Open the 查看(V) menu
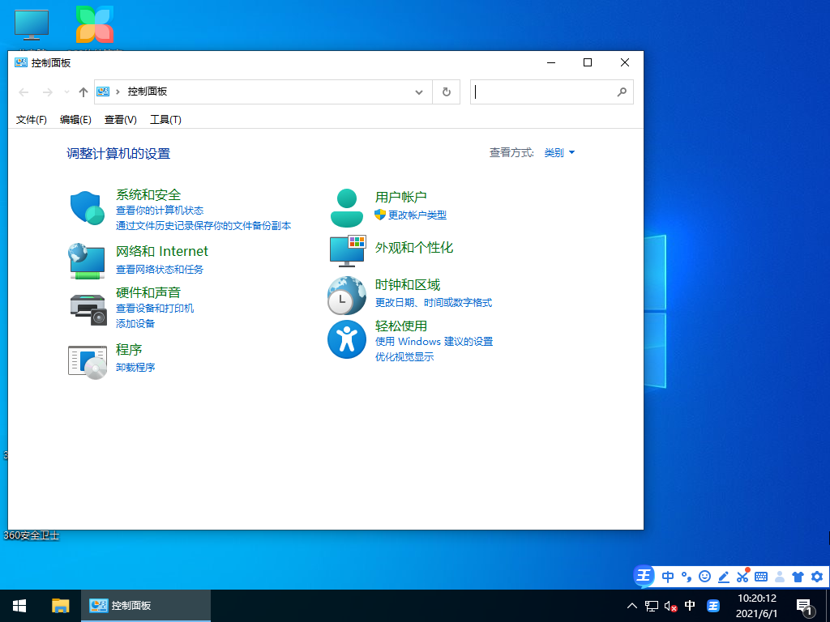The width and height of the screenshot is (830, 622). click(119, 119)
